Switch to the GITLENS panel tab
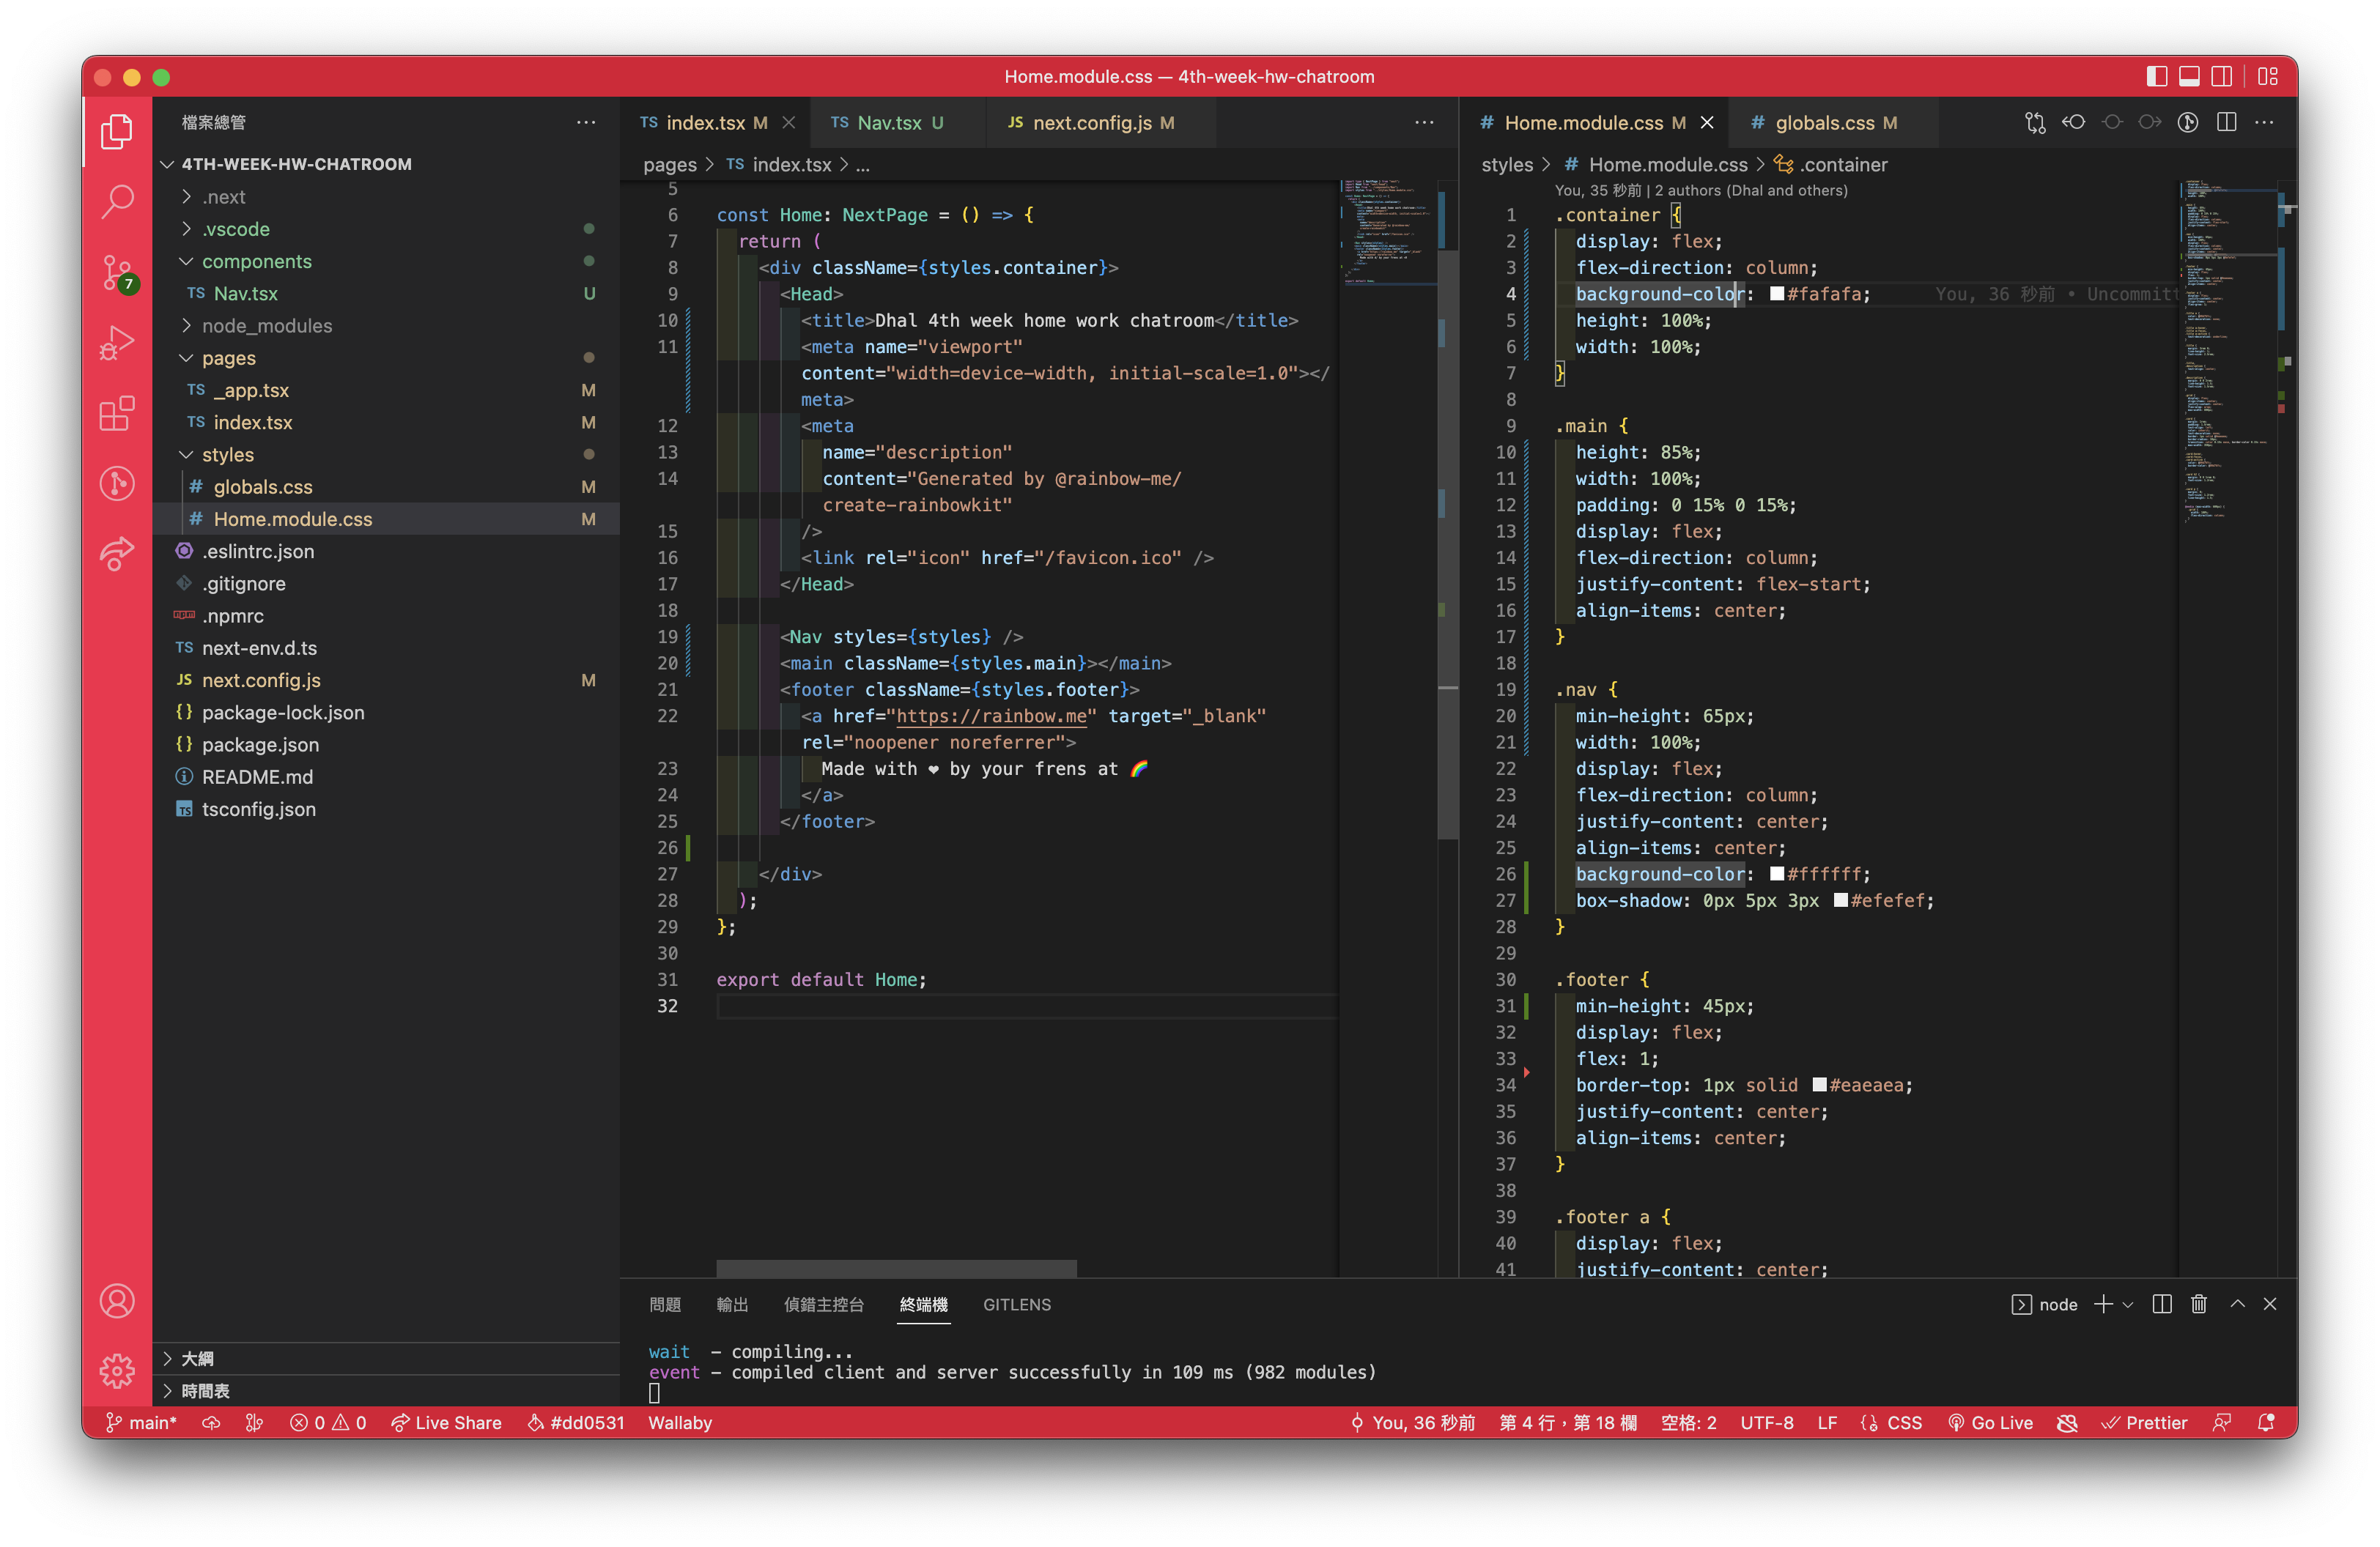 (x=1016, y=1304)
